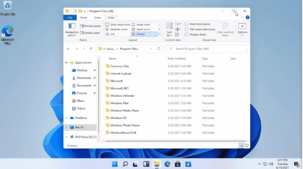Expand the OneDrive tree node
303x169 pixels.
(x=67, y=118)
